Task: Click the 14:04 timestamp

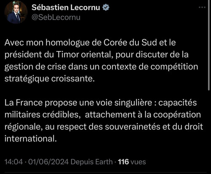Action: [x=14, y=162]
